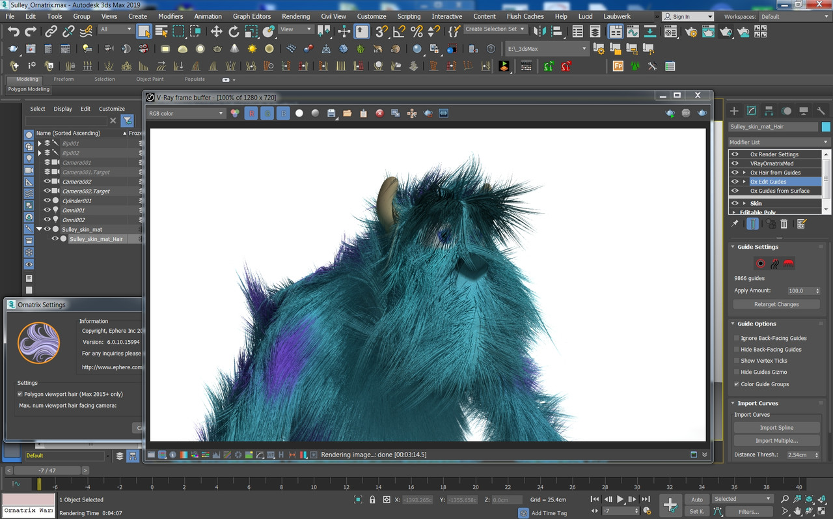Screen dimensions: 833x519
Task: Click the Import Spline button
Action: point(776,428)
